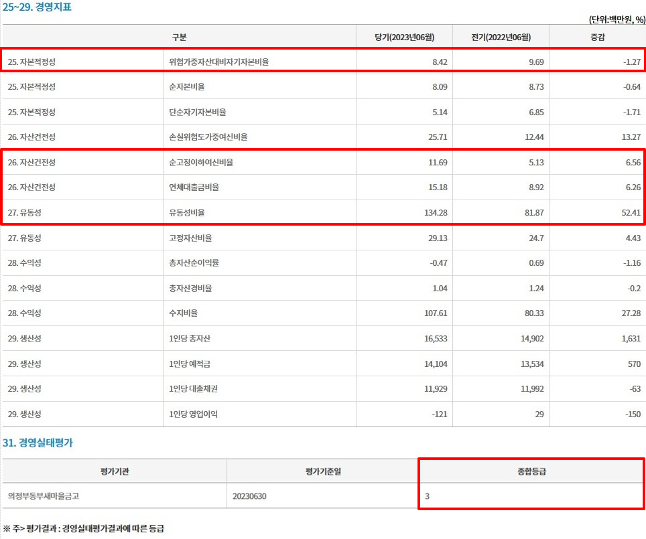Screen dimensions: 646x539
Task: Select the 1인당 총자산 value 16,533
Action: [x=434, y=338]
